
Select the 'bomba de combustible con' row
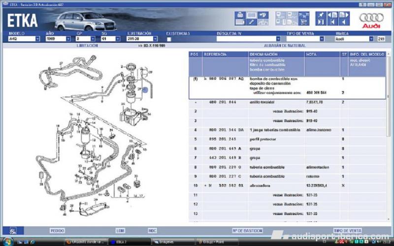(x=288, y=88)
